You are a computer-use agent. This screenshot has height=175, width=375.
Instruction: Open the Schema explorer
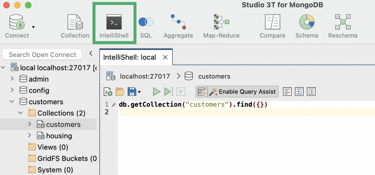[307, 27]
